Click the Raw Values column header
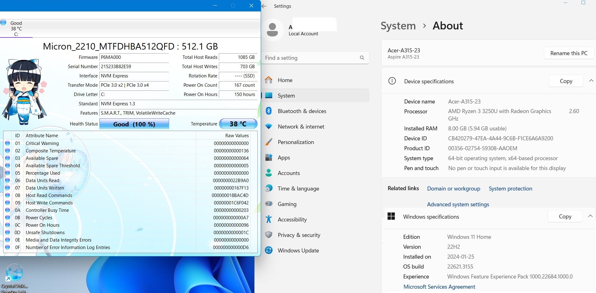Image resolution: width=596 pixels, height=293 pixels. pyautogui.click(x=237, y=135)
